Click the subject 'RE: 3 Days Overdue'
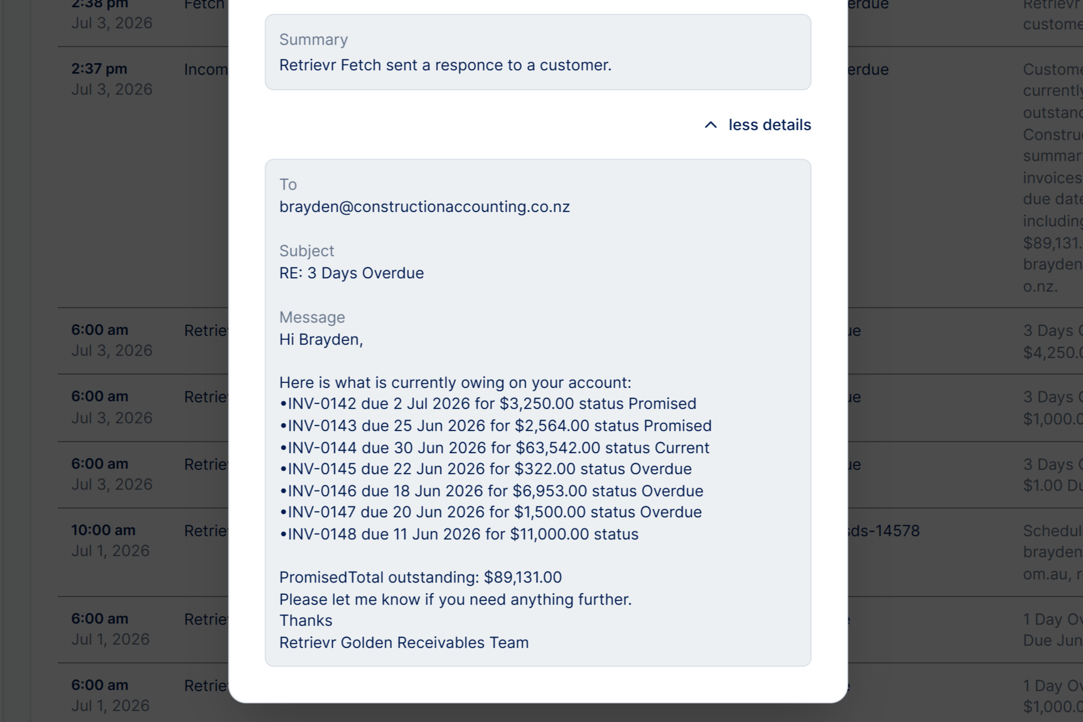The width and height of the screenshot is (1083, 722). tap(351, 273)
